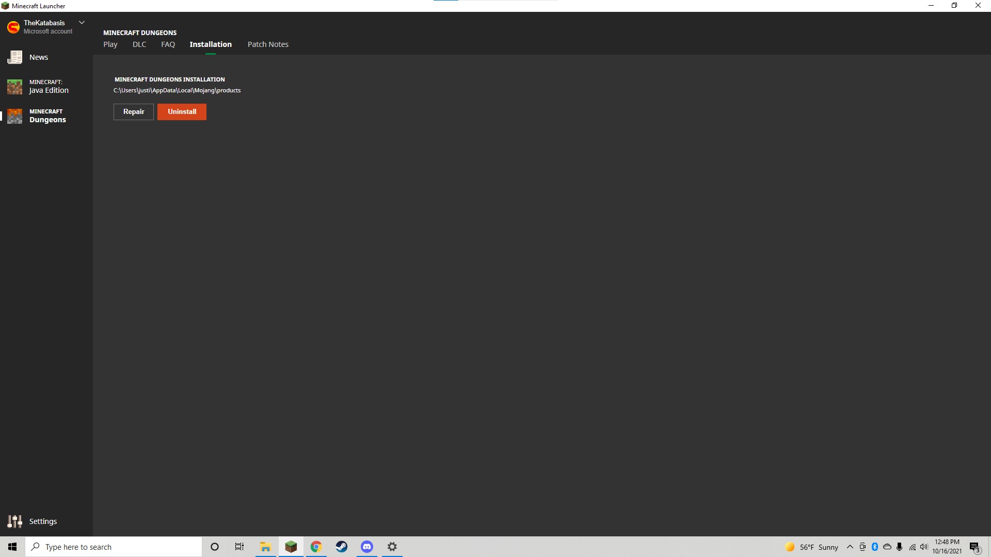Expand the account dropdown chevron
Image resolution: width=991 pixels, height=557 pixels.
[x=82, y=23]
